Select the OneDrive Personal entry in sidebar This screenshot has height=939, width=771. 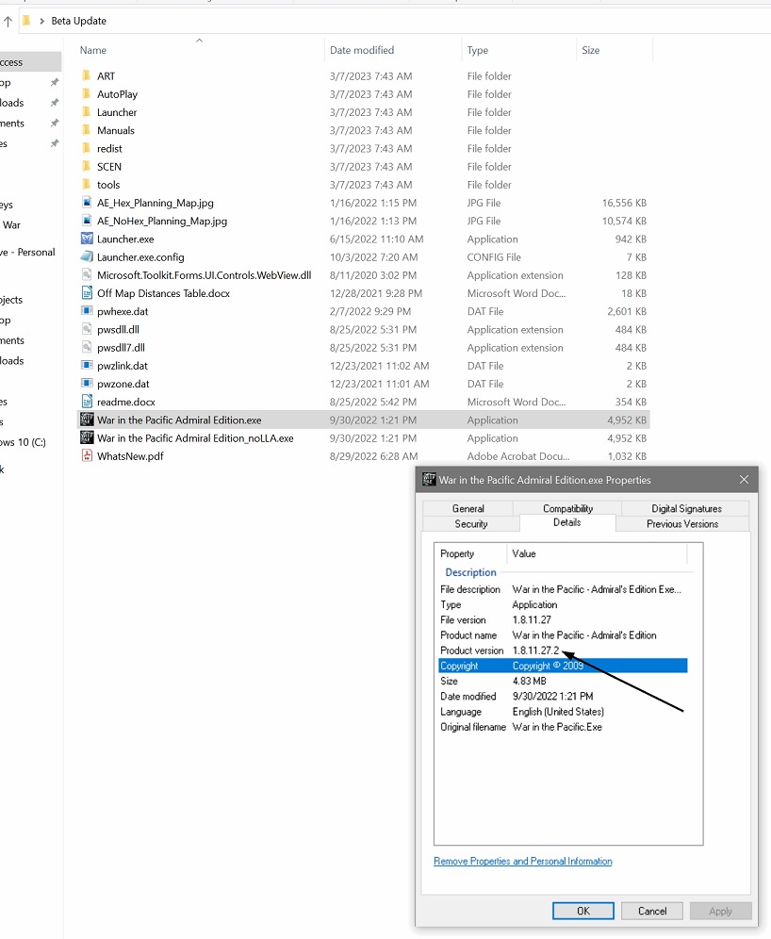click(x=27, y=252)
